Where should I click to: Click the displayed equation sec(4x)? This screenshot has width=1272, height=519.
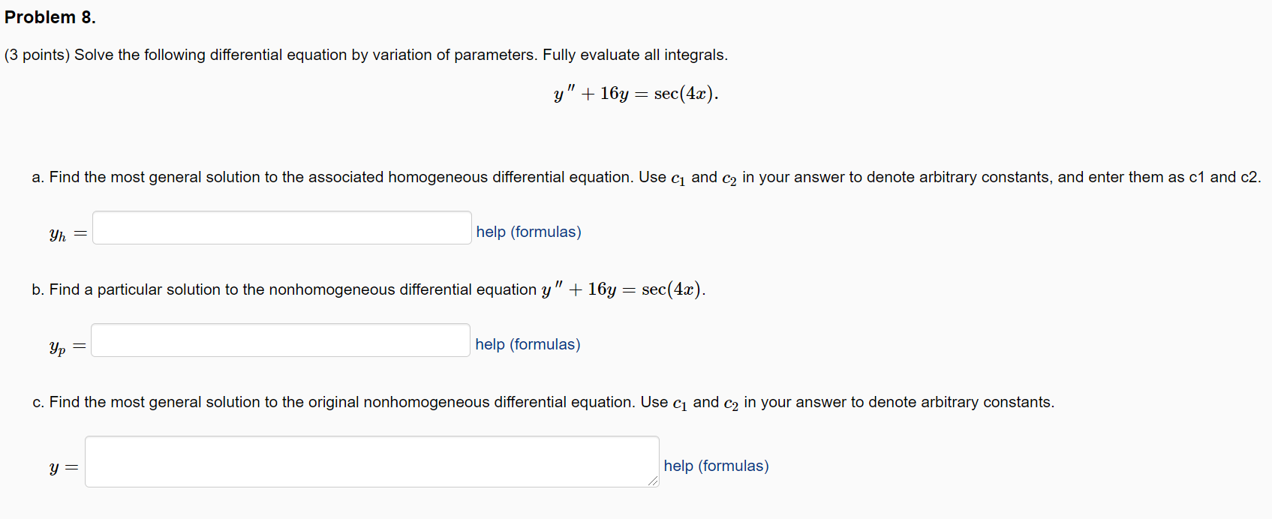click(680, 93)
